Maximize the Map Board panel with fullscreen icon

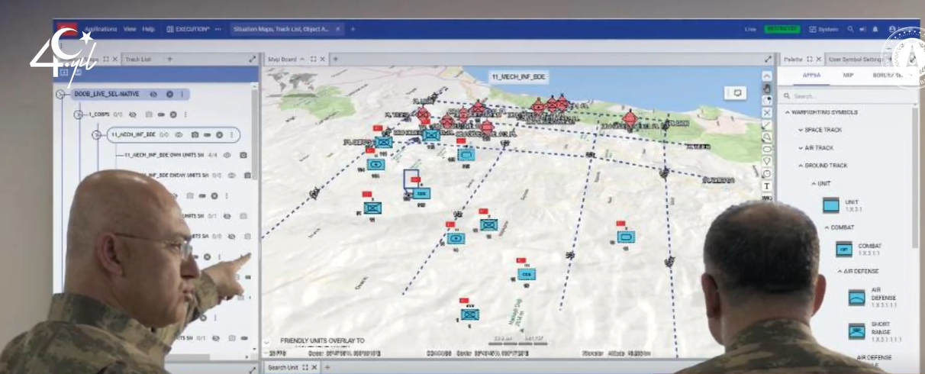312,59
